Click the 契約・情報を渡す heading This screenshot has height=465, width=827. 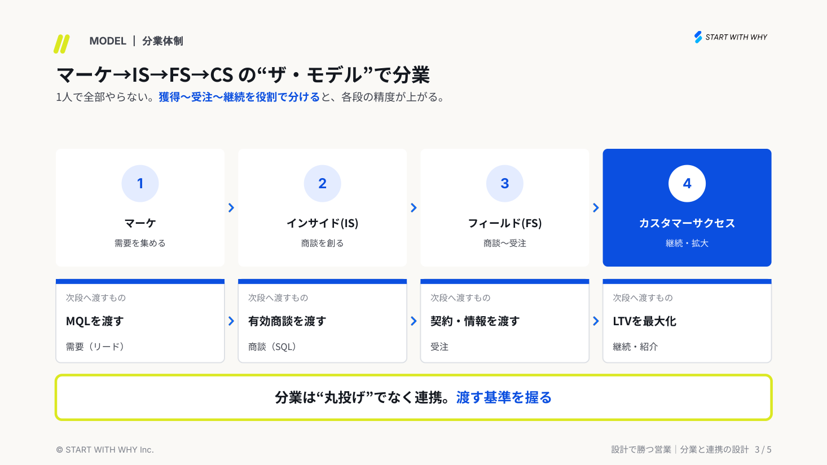click(x=475, y=321)
